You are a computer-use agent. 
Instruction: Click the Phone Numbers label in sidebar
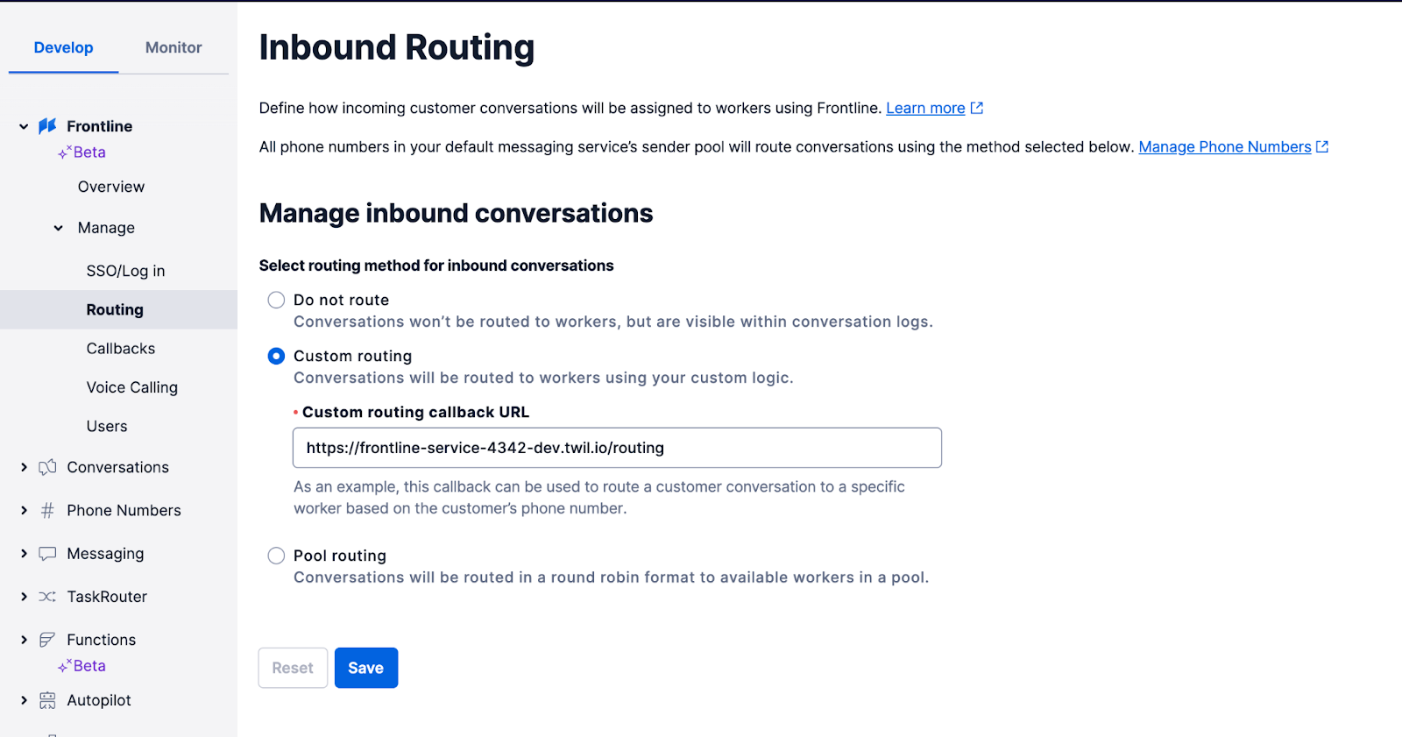coord(124,510)
